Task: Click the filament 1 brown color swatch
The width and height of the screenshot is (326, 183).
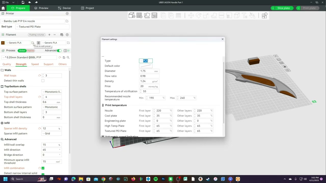Action: pos(3,43)
